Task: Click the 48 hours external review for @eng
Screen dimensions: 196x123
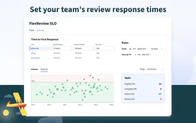Action: point(78,53)
